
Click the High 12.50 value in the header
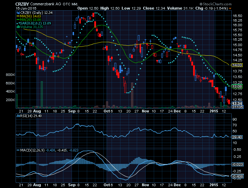(110, 9)
